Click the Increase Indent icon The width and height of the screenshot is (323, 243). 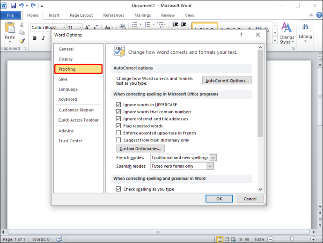click(x=184, y=24)
